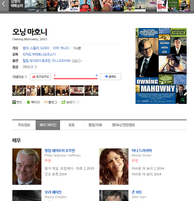The image size is (194, 201).
Task: Share to 밴드 via the band icon
Action: click(14, 102)
